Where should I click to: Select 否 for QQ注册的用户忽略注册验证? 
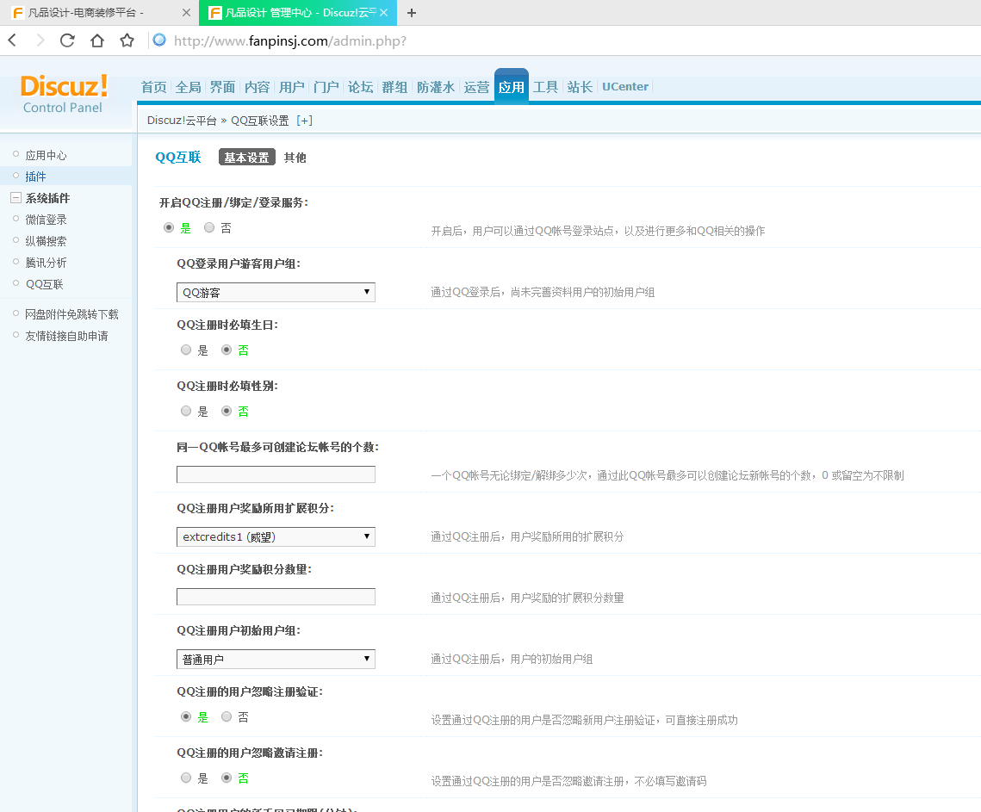click(x=227, y=716)
